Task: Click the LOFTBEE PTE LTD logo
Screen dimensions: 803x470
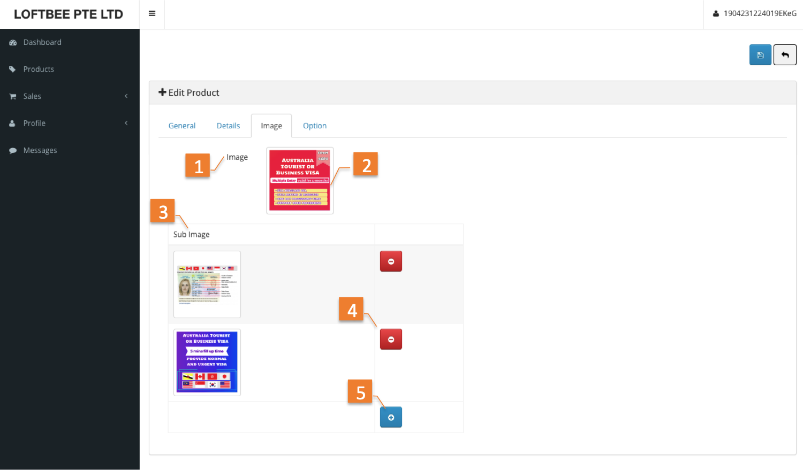Action: coord(69,14)
